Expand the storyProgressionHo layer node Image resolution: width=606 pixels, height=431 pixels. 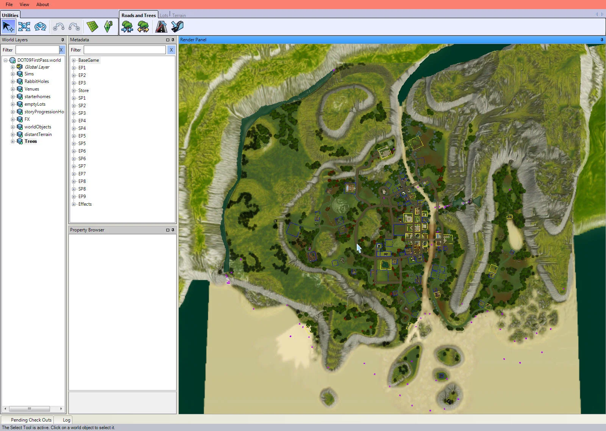(13, 112)
